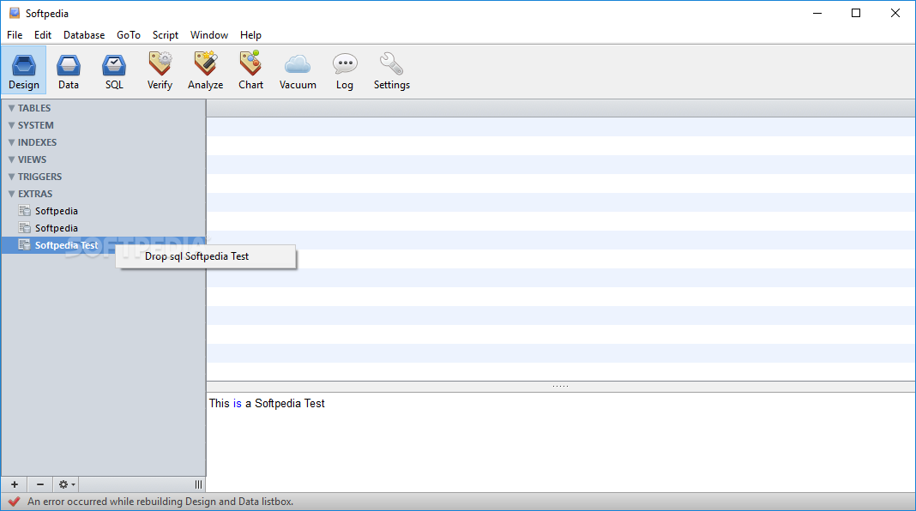The width and height of the screenshot is (916, 511).
Task: Run the Verify tool
Action: coord(160,70)
